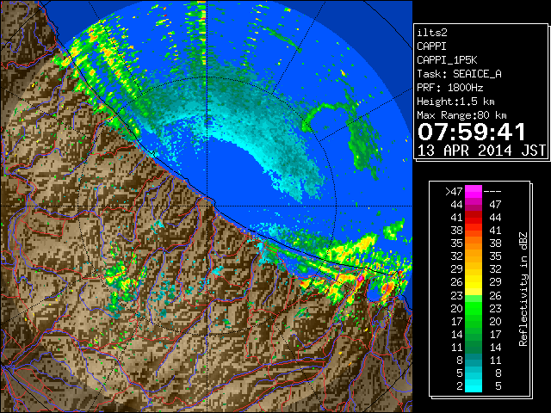Viewport: 551px width, 413px height.
Task: Click the '>47' legend label
Action: 454,191
